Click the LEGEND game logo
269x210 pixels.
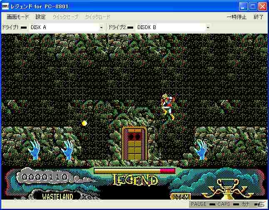coord(135,180)
